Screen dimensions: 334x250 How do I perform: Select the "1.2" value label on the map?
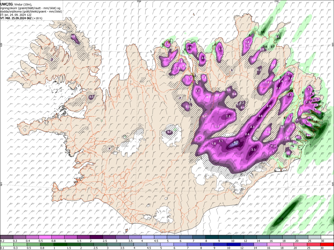pyautogui.click(x=191, y=79)
